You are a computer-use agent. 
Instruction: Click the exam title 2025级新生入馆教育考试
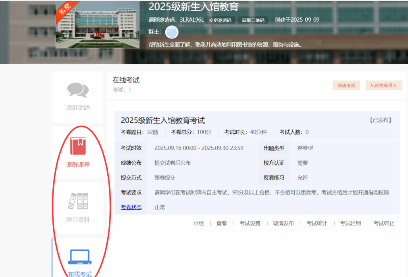[163, 120]
